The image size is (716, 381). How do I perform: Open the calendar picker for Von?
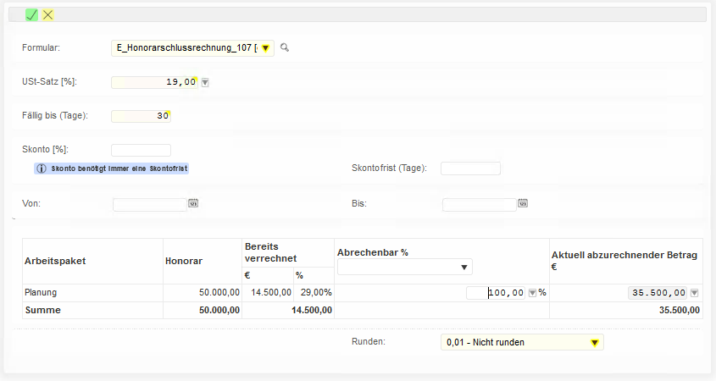[x=193, y=203]
